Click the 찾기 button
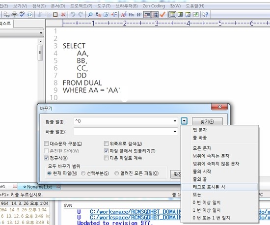The image size is (270, 225). coord(207,122)
